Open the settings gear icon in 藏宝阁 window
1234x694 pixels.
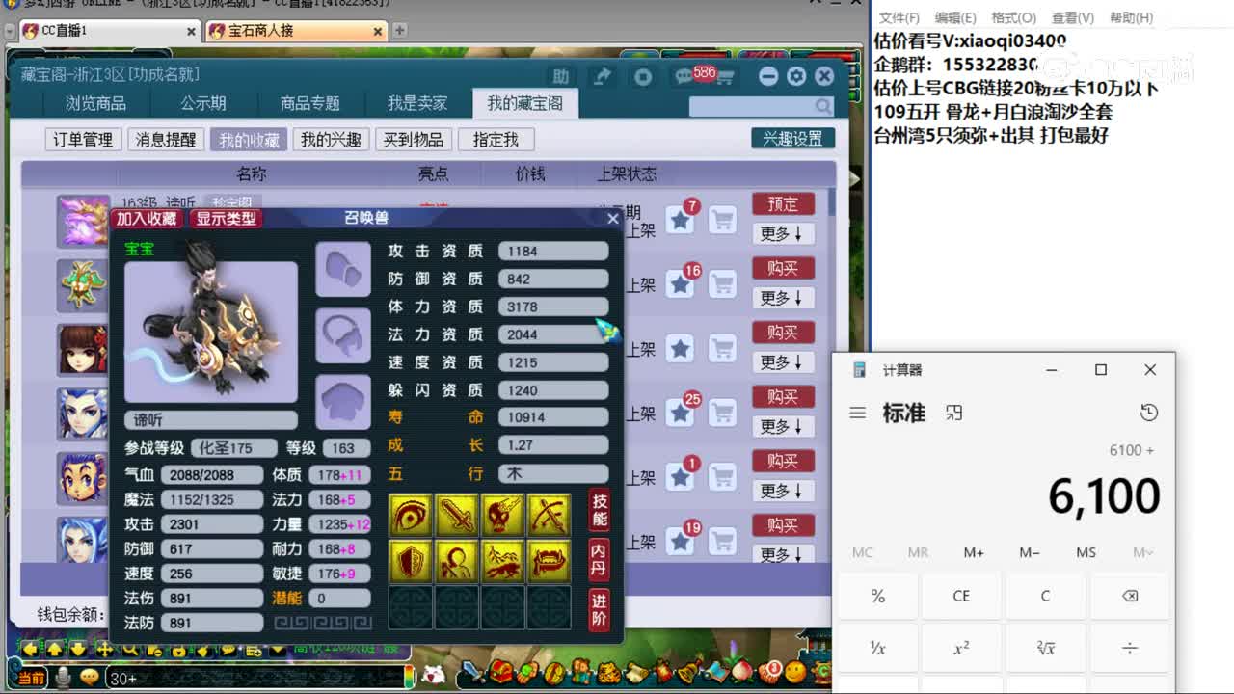pyautogui.click(x=796, y=77)
